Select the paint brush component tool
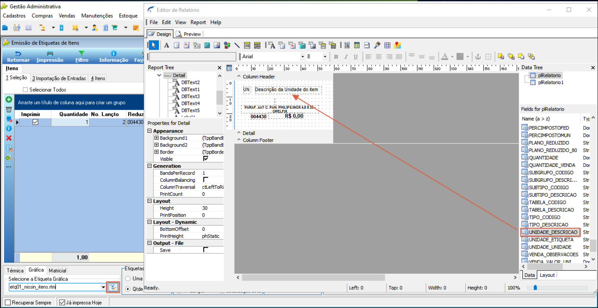 (x=377, y=45)
